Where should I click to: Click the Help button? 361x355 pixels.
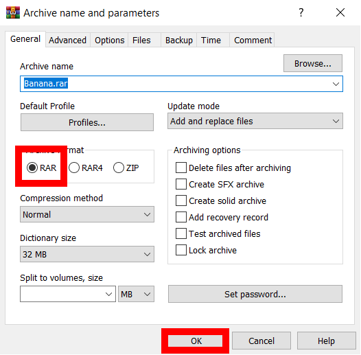tap(326, 341)
